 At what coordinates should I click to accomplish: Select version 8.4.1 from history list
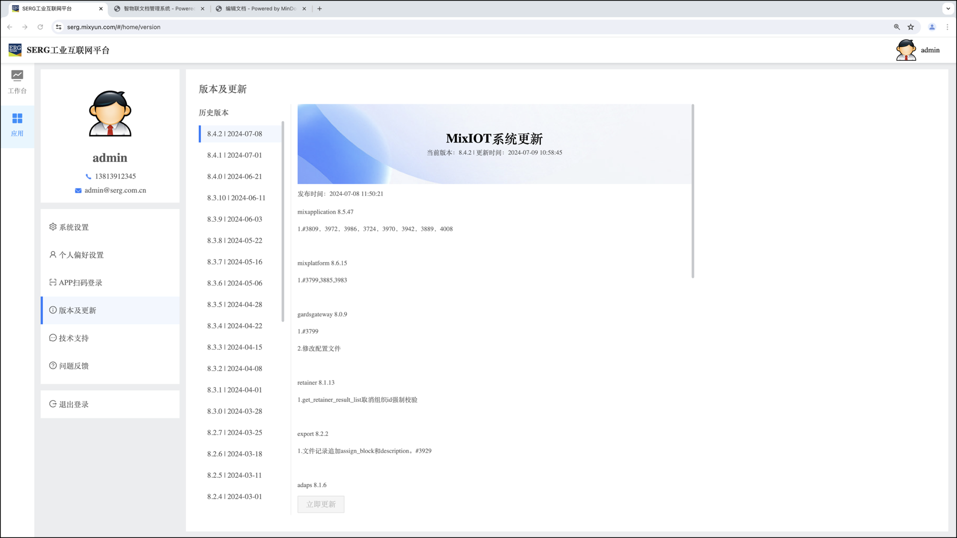[x=234, y=155]
